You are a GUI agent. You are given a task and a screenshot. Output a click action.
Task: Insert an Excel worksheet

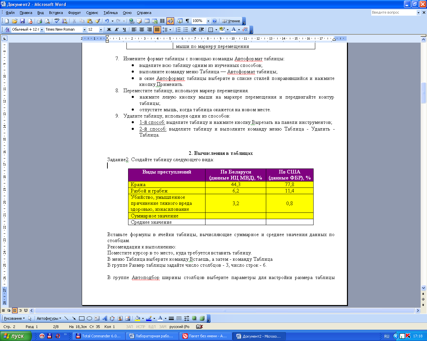154,21
